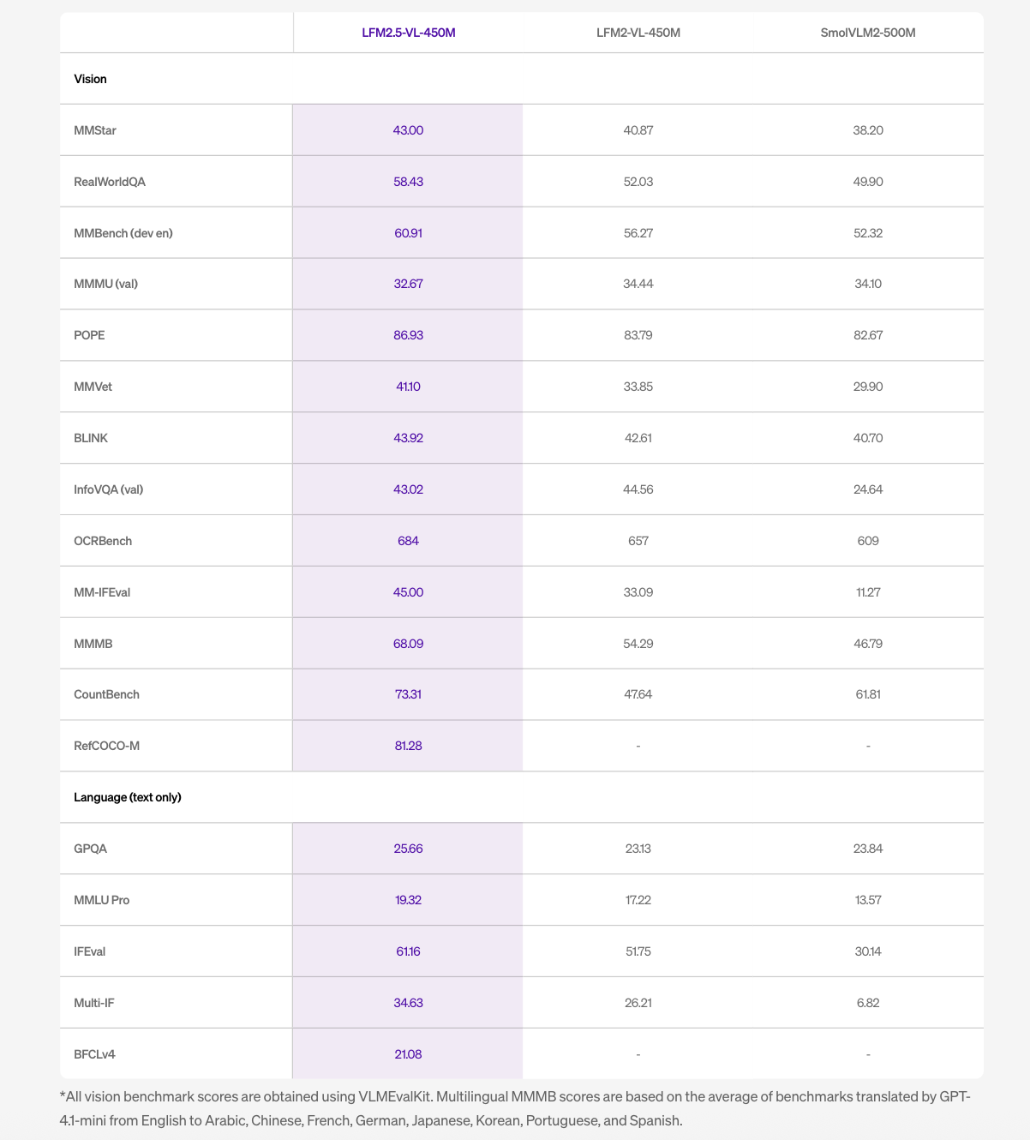Select the MMBench (dev en) row label

tap(123, 233)
